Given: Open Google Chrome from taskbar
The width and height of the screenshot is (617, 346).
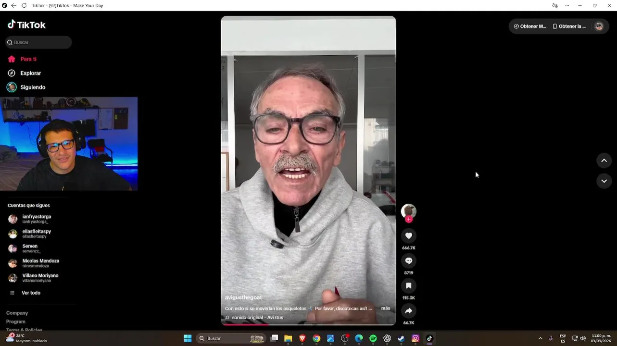Looking at the screenshot, I should (x=316, y=338).
